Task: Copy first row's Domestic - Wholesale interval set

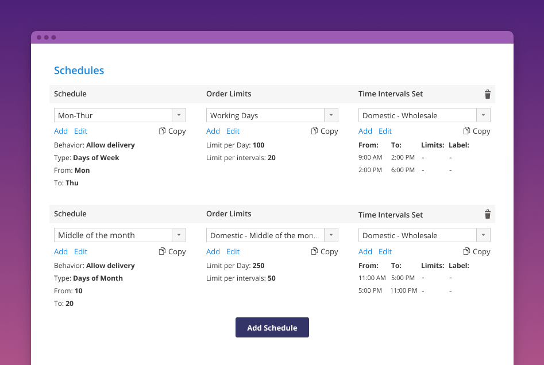Action: (477, 131)
